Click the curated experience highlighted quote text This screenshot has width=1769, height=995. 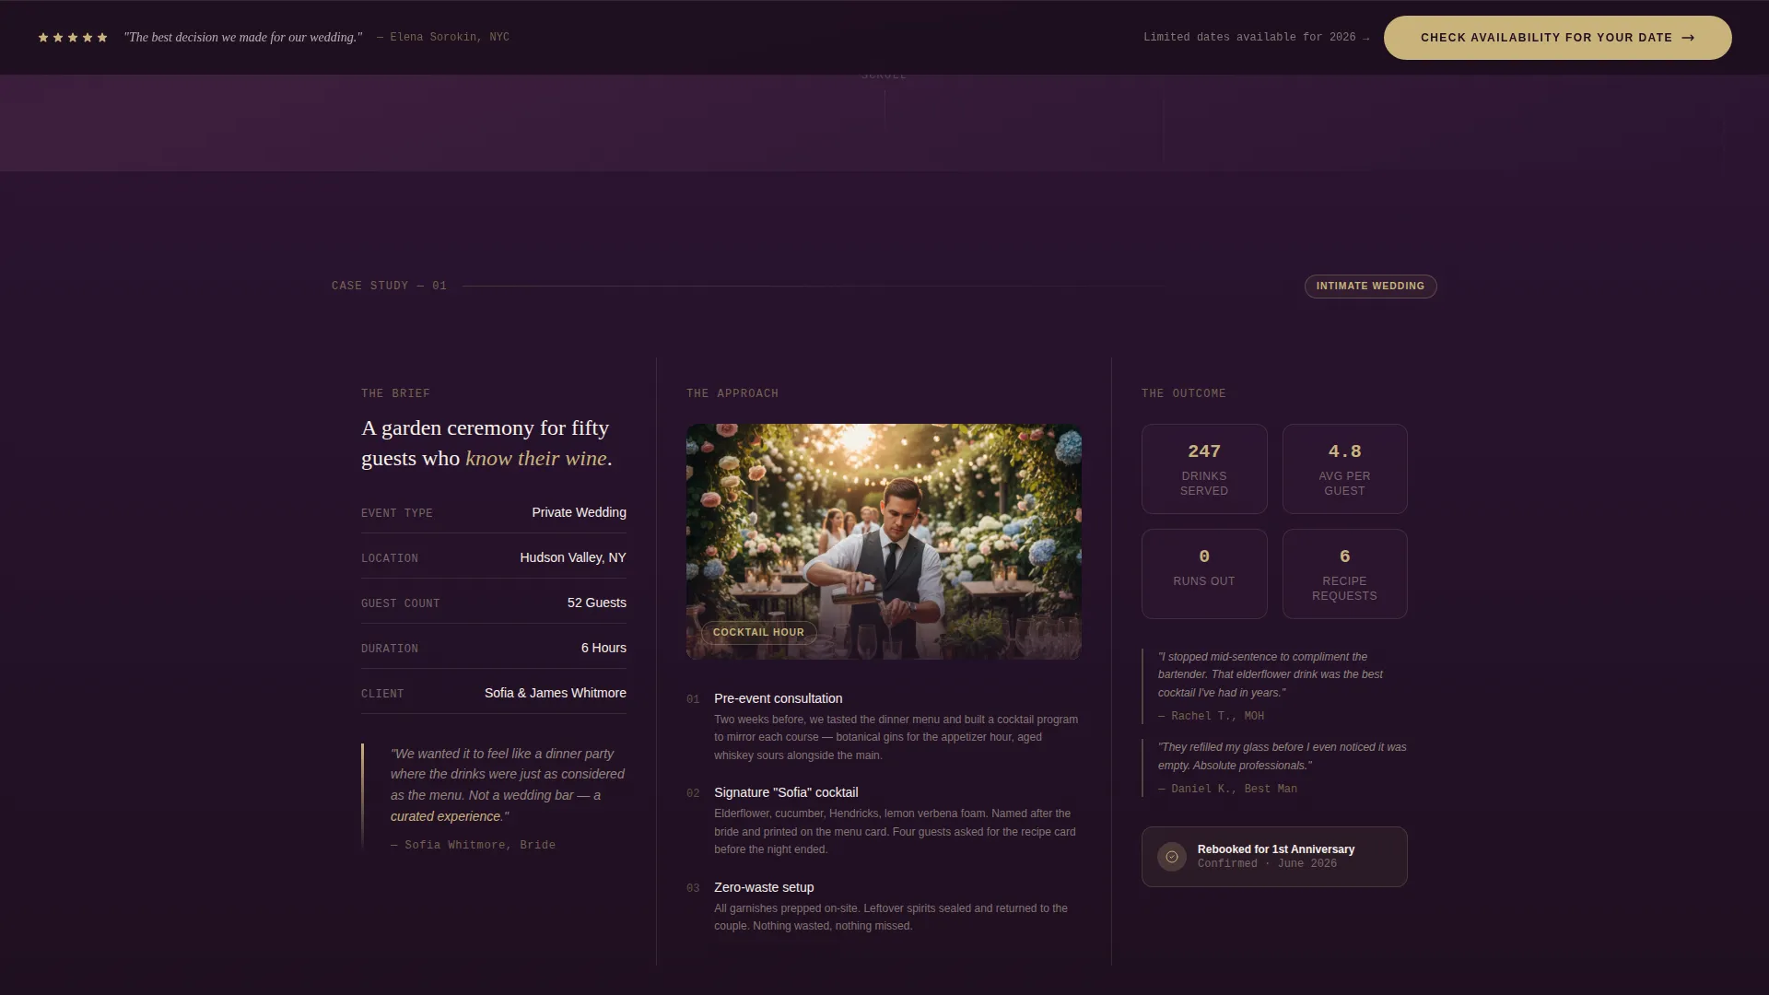pos(445,817)
